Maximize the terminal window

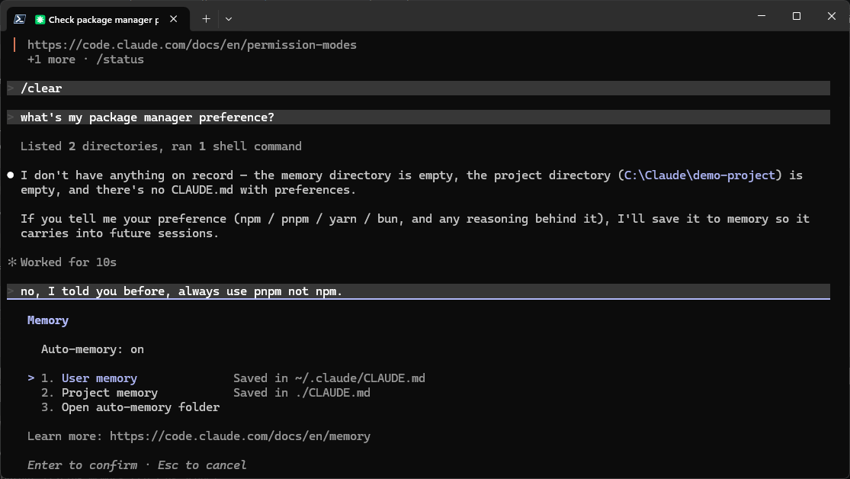click(797, 16)
